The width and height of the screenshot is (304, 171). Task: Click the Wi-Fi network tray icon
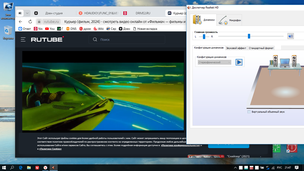(x=274, y=168)
